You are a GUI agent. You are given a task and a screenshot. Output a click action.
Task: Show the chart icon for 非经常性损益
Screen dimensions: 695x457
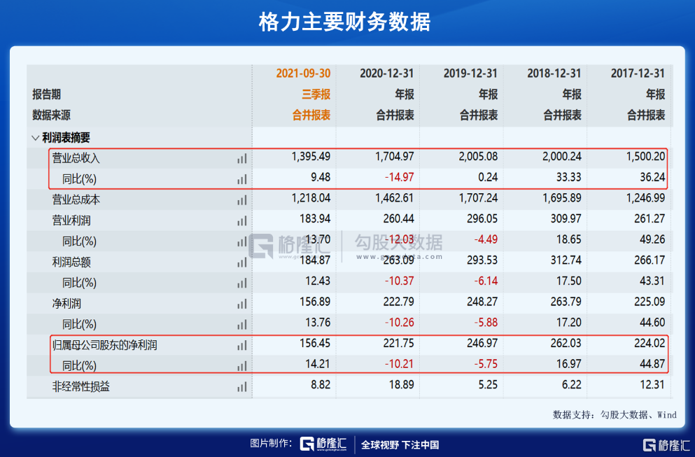[241, 387]
